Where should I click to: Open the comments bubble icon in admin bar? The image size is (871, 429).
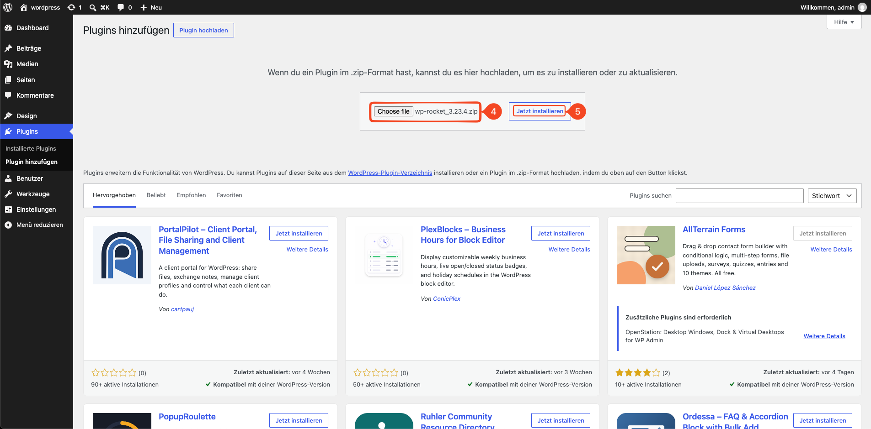pyautogui.click(x=121, y=7)
